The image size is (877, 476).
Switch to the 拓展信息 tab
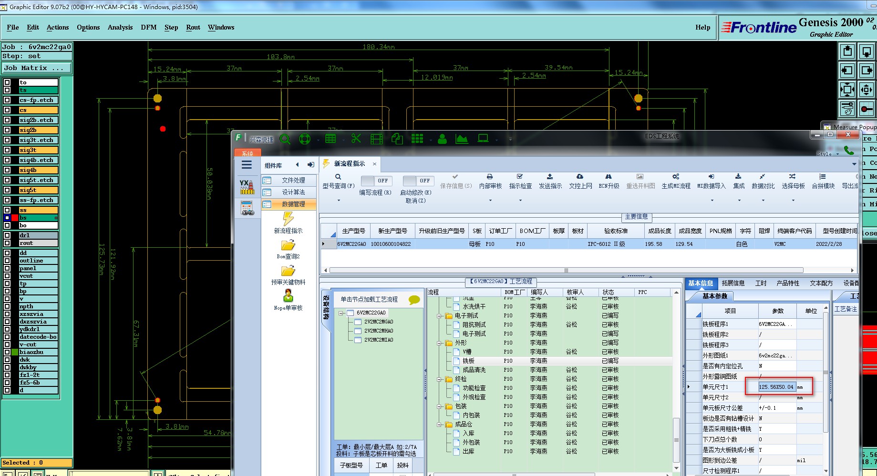[x=733, y=283]
